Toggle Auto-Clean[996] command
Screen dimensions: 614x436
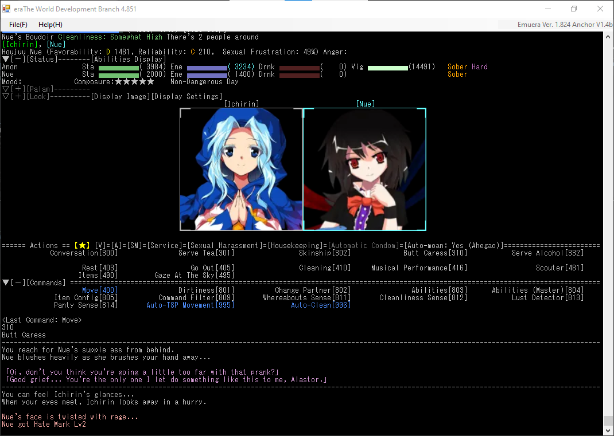(x=320, y=305)
